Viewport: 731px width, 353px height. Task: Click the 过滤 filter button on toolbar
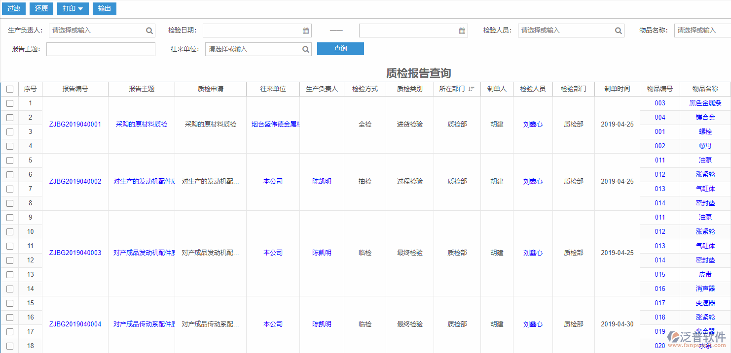13,8
